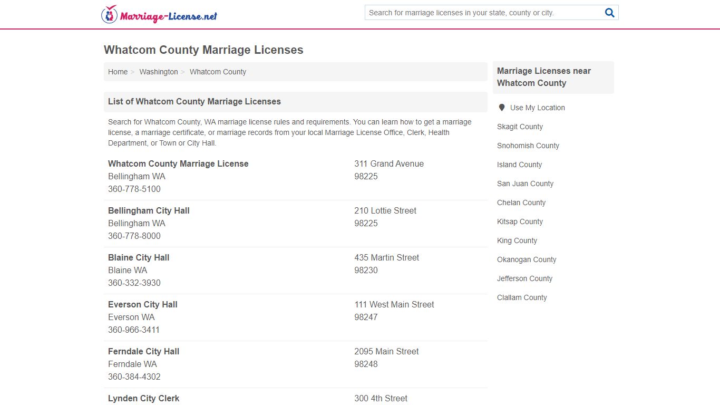Click the search magnifier icon
Screen dimensions: 720x405
point(610,13)
